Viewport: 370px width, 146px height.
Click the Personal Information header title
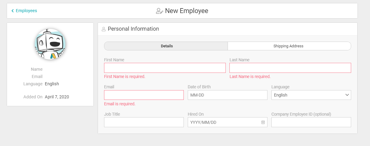[x=133, y=29]
